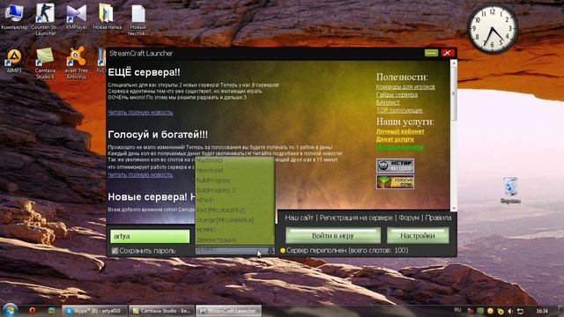Open the green Магазин блоков link
This screenshot has width=564, height=317.
[x=399, y=147]
